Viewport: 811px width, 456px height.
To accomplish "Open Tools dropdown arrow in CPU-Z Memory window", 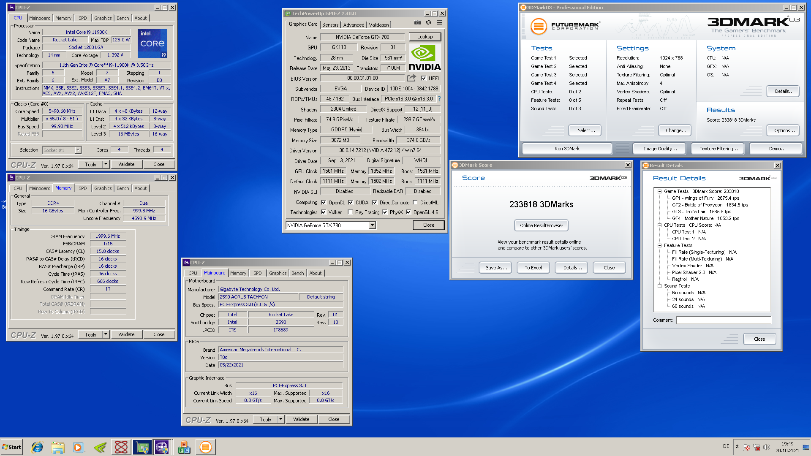I will coord(106,334).
